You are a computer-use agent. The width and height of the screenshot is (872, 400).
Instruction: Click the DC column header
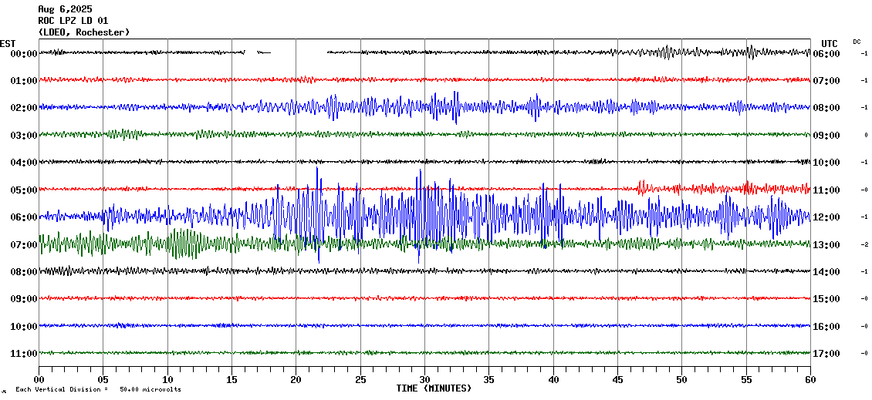857,42
